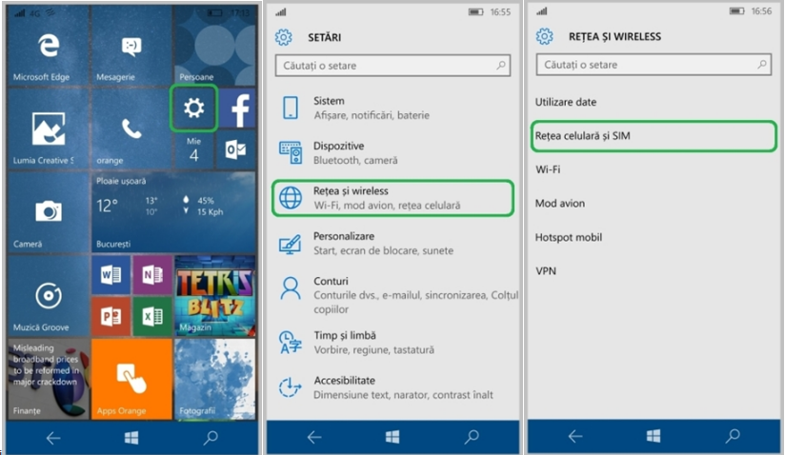
Task: Open the Tetris Blitz Magazin tile
Action: pyautogui.click(x=214, y=295)
